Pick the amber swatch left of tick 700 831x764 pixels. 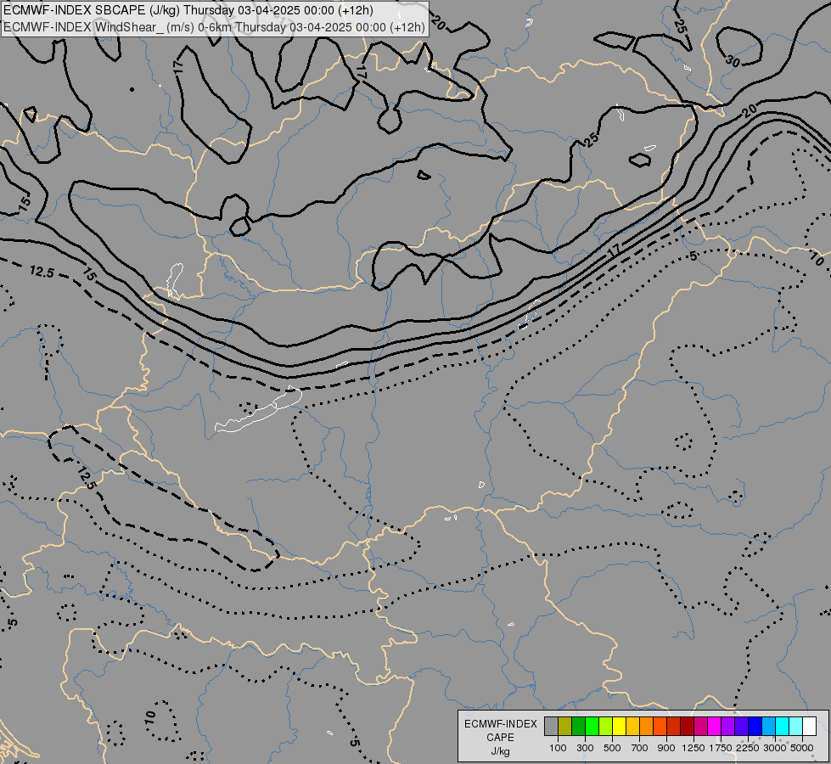coord(632,727)
